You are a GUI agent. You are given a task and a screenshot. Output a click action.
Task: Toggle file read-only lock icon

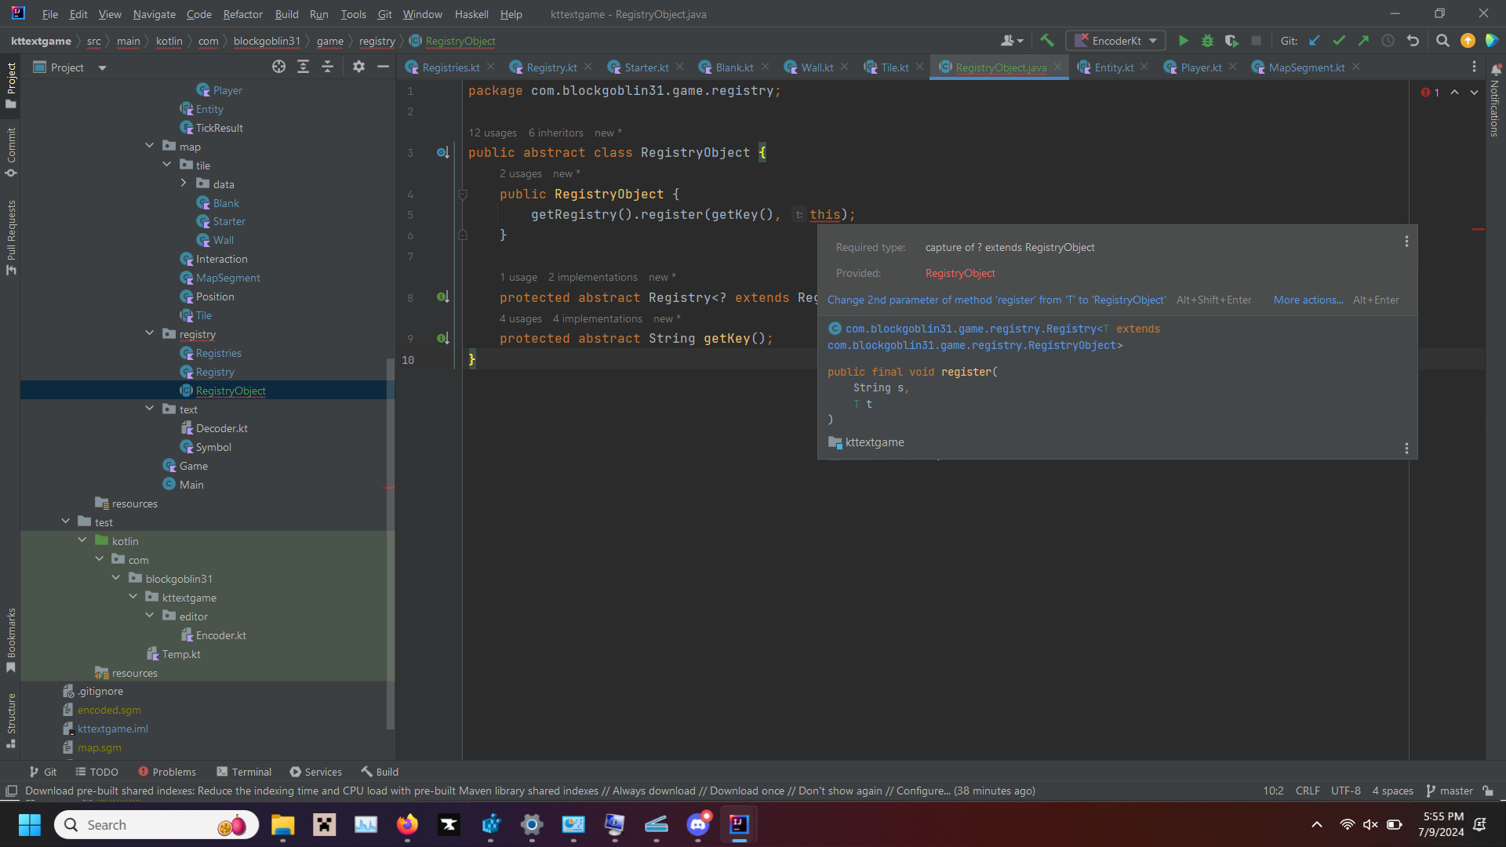click(1488, 791)
